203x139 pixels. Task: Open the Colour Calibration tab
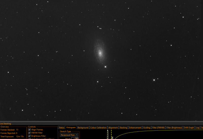[98, 128]
